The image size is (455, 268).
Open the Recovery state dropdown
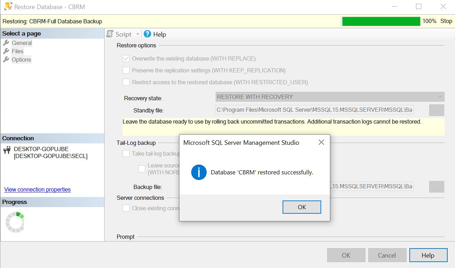click(x=330, y=97)
